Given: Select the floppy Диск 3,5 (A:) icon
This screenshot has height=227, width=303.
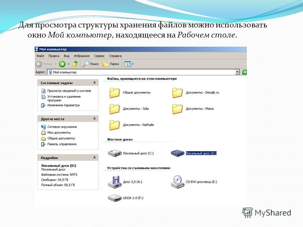Looking at the screenshot, I should point(115,182).
